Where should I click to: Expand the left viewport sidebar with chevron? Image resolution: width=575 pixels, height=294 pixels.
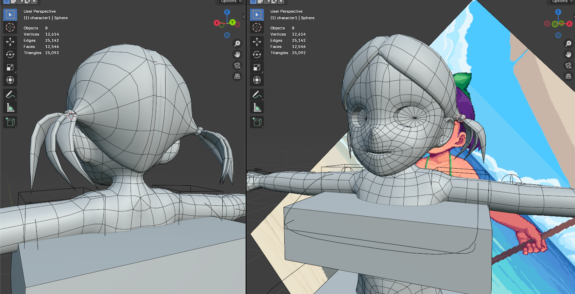(x=244, y=17)
